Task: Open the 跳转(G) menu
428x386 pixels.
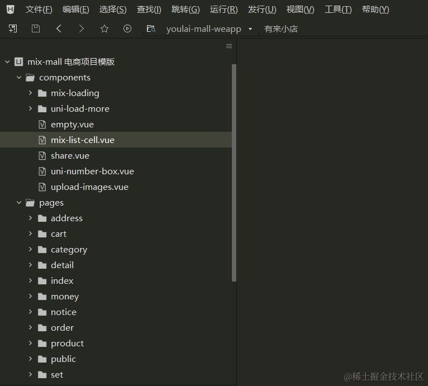Action: point(186,9)
